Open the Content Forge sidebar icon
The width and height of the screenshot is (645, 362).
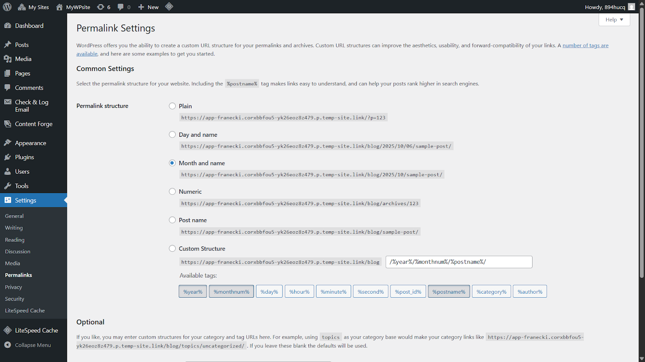pyautogui.click(x=9, y=124)
